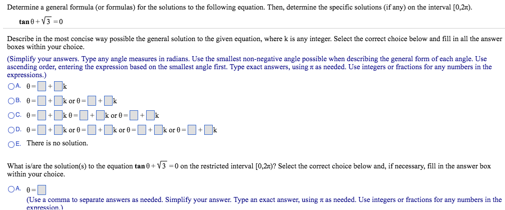Click the last answer box in choice B
505x210 pixels.
click(x=109, y=101)
